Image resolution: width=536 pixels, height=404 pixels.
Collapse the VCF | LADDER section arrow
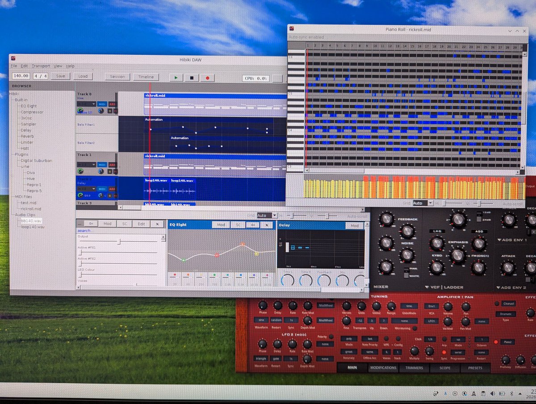(x=427, y=287)
